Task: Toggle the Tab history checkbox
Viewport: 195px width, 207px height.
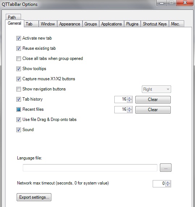Action: (18, 99)
